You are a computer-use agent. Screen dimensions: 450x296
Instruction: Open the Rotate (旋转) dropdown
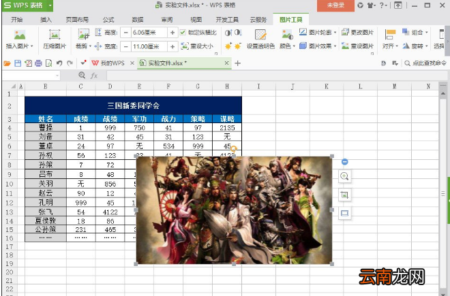[x=415, y=46]
